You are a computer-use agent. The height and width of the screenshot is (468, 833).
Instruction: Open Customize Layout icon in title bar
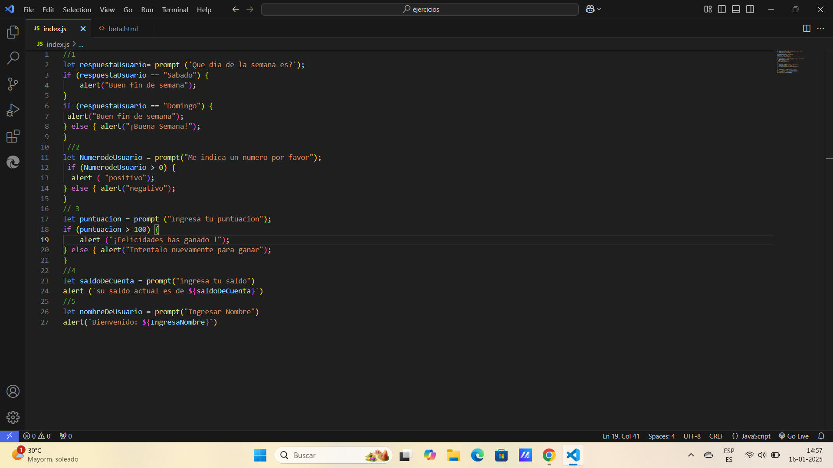click(x=708, y=9)
